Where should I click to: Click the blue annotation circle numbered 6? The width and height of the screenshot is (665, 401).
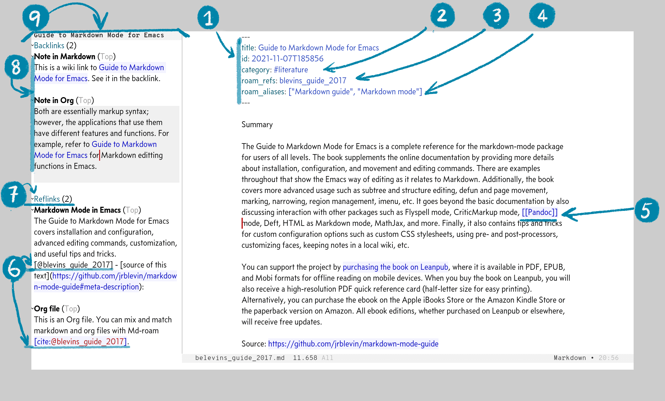14,268
